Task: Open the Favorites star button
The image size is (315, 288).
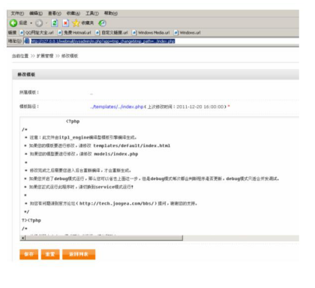Action: coord(82,23)
